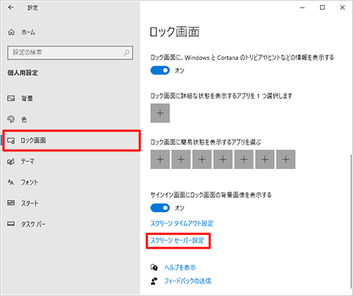Add detailed status app plus button
This screenshot has width=353, height=296.
click(x=160, y=113)
